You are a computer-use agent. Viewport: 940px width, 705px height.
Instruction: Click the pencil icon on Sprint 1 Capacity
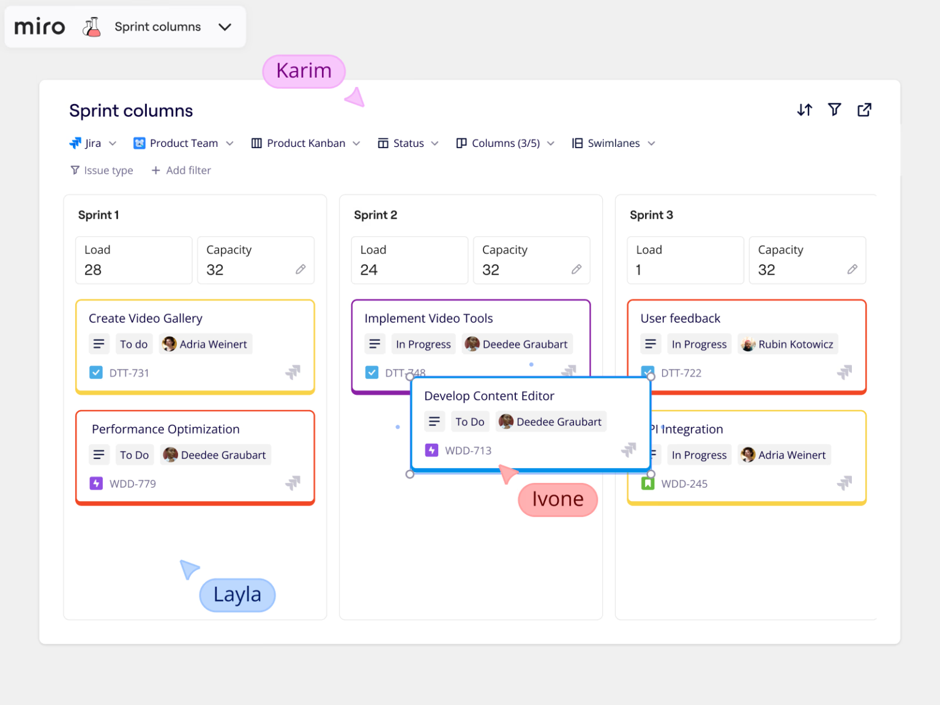coord(300,269)
